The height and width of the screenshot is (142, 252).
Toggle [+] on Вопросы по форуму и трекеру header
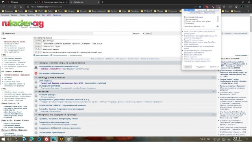(213, 115)
